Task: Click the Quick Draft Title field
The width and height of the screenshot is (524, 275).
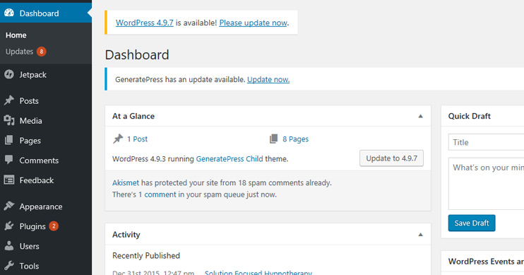Action: 487,142
